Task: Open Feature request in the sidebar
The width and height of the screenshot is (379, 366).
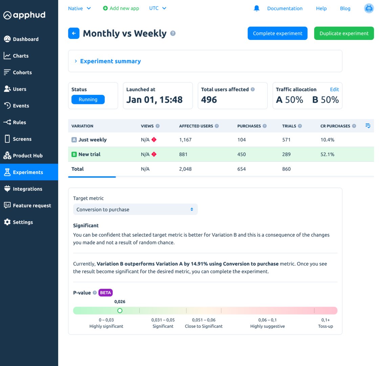Action: (29, 206)
